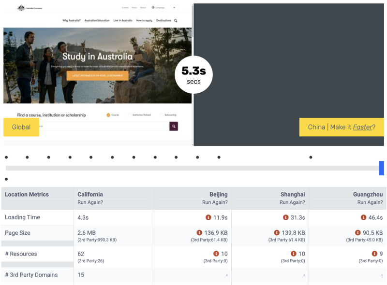Click the info icon beside Shanghai's 10 resources
This screenshot has width=387, height=285.
pos(294,254)
